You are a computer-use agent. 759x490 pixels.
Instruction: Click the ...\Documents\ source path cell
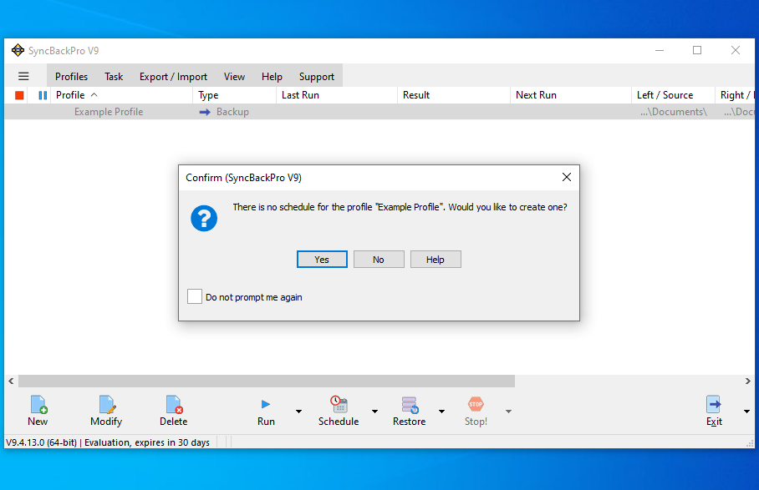[674, 112]
